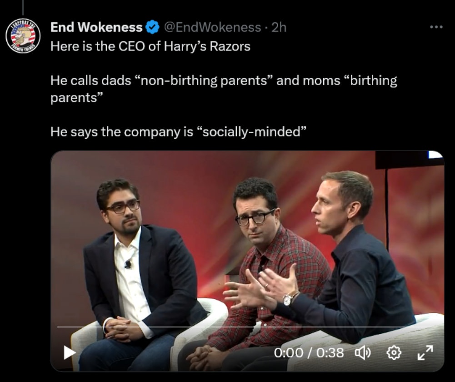Click the End Wokeness display name
This screenshot has height=382, width=455.
tap(96, 27)
